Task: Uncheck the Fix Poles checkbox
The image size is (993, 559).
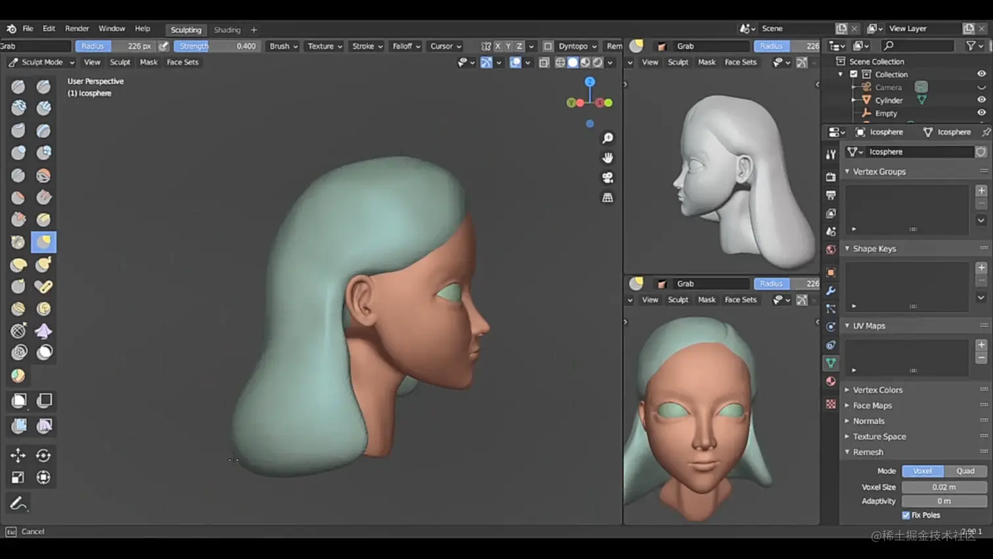Action: [x=905, y=515]
